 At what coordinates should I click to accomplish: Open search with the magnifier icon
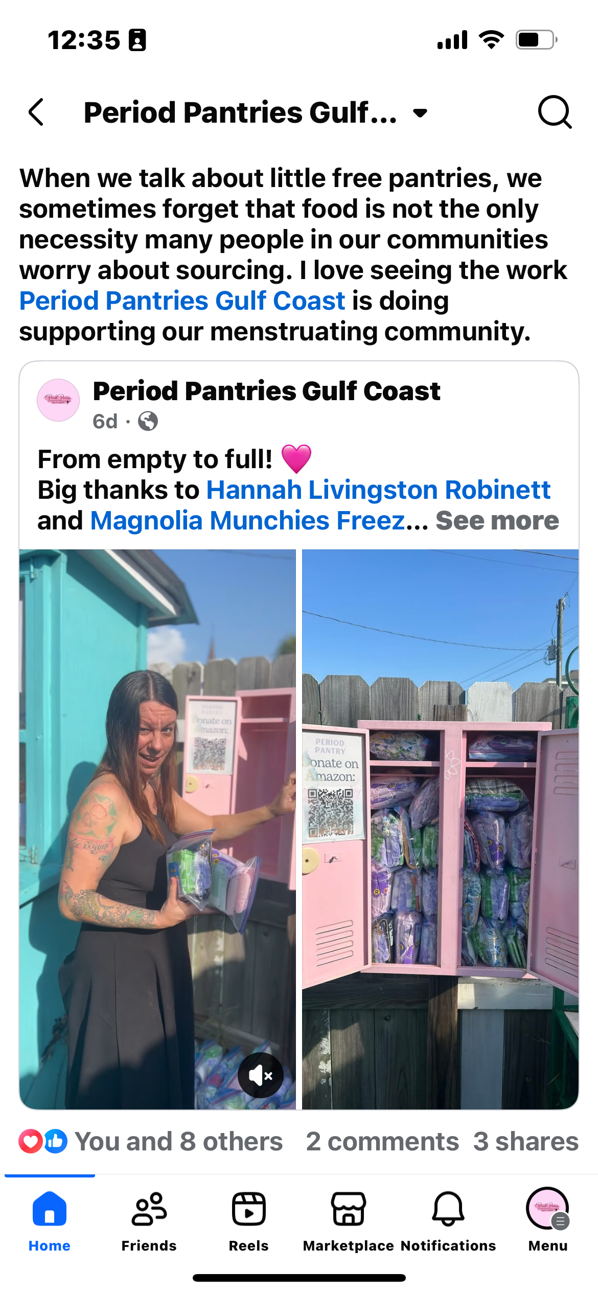tap(555, 112)
